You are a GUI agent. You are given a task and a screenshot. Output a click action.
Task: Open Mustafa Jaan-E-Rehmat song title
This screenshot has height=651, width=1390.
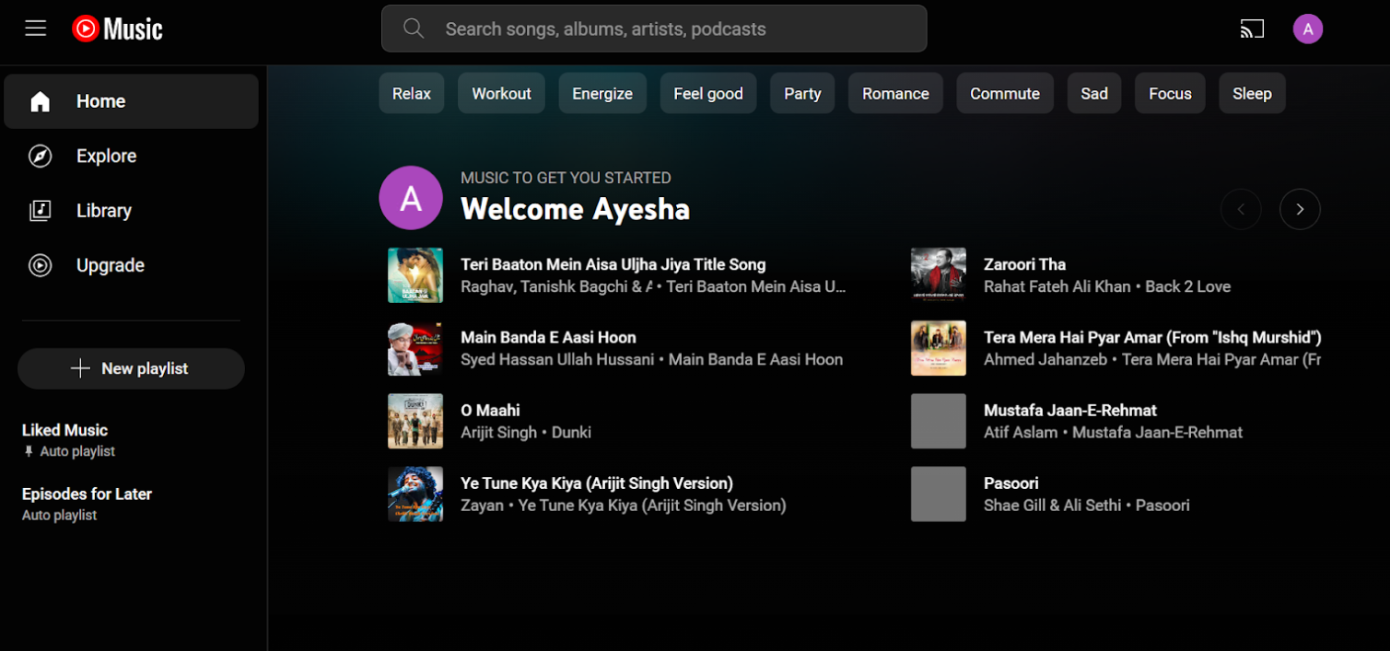point(1070,410)
